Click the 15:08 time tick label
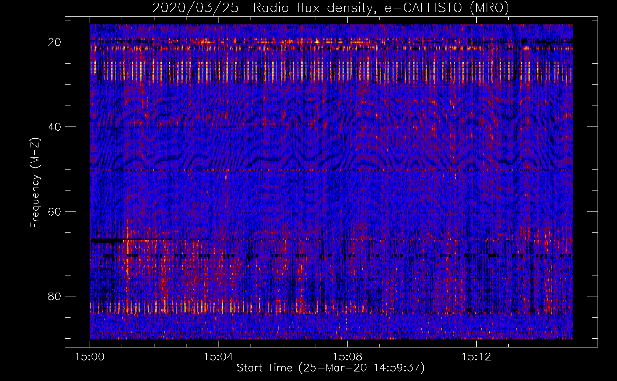617x381 pixels. click(347, 357)
